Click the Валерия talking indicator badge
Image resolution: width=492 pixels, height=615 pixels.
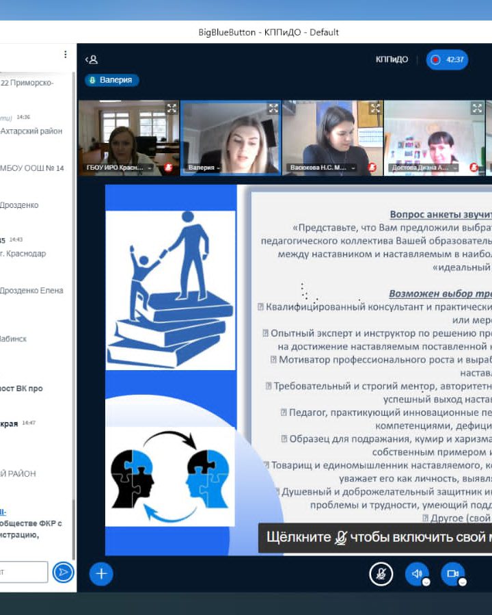(112, 80)
